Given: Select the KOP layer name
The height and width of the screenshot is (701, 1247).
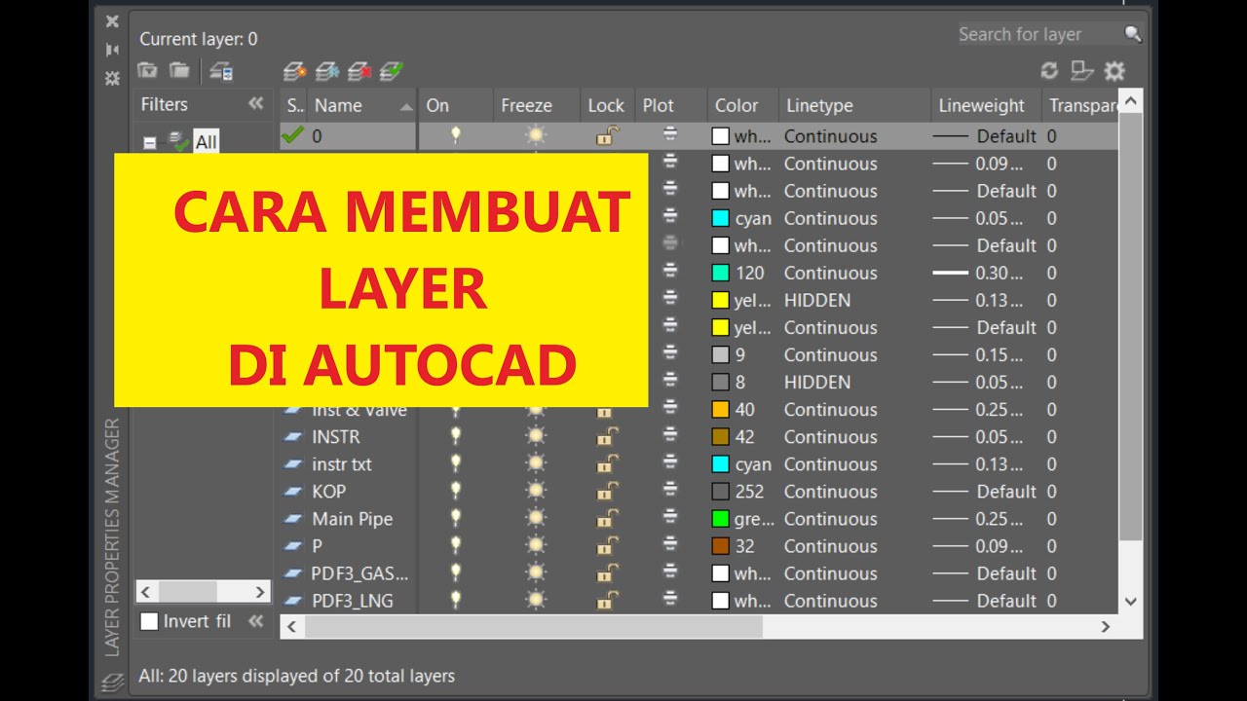Looking at the screenshot, I should pyautogui.click(x=329, y=492).
